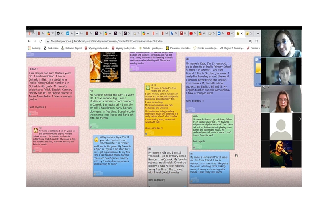Viewport: 310px width, 219px height.
Task: Click the browser forward arrow button
Action: (35, 41)
